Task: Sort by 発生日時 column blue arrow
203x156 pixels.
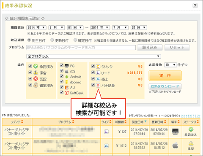Action: click(145, 121)
